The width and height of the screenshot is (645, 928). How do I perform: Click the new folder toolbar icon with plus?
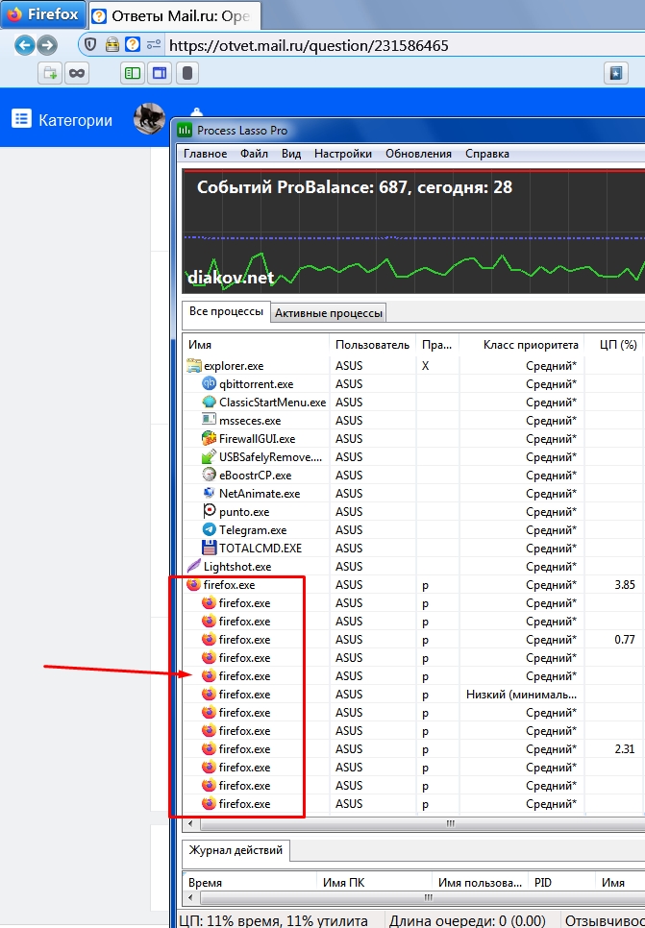coord(50,73)
